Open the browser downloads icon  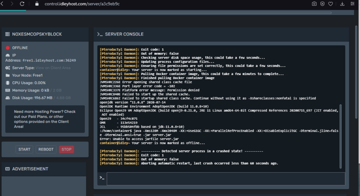[x=342, y=4]
